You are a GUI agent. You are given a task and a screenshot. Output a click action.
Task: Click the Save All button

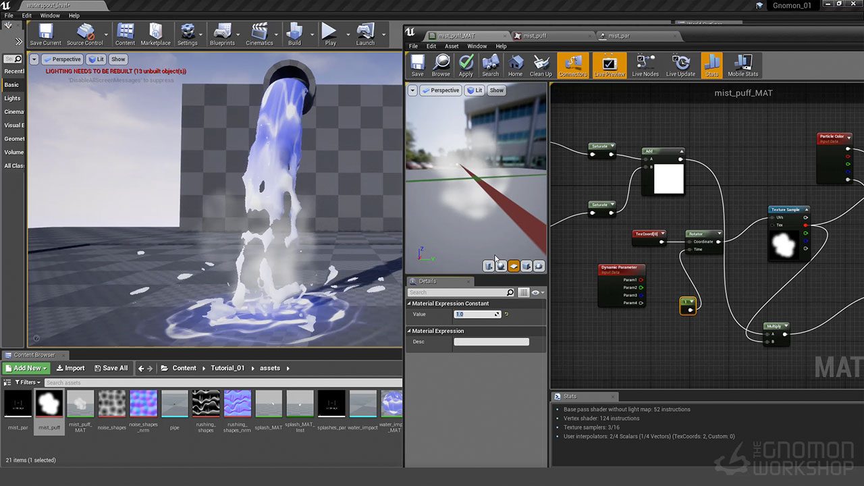coord(111,368)
